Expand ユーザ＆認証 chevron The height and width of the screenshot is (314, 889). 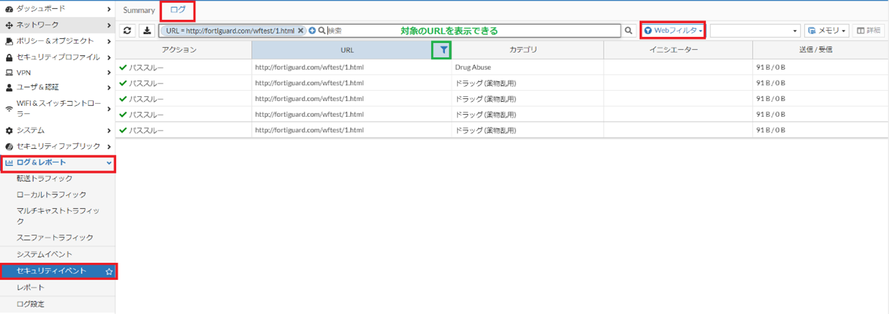[x=109, y=87]
